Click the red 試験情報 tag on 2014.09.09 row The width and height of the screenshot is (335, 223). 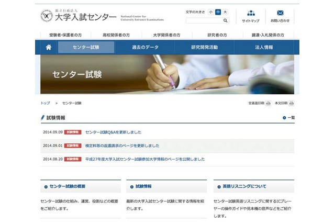point(73,132)
